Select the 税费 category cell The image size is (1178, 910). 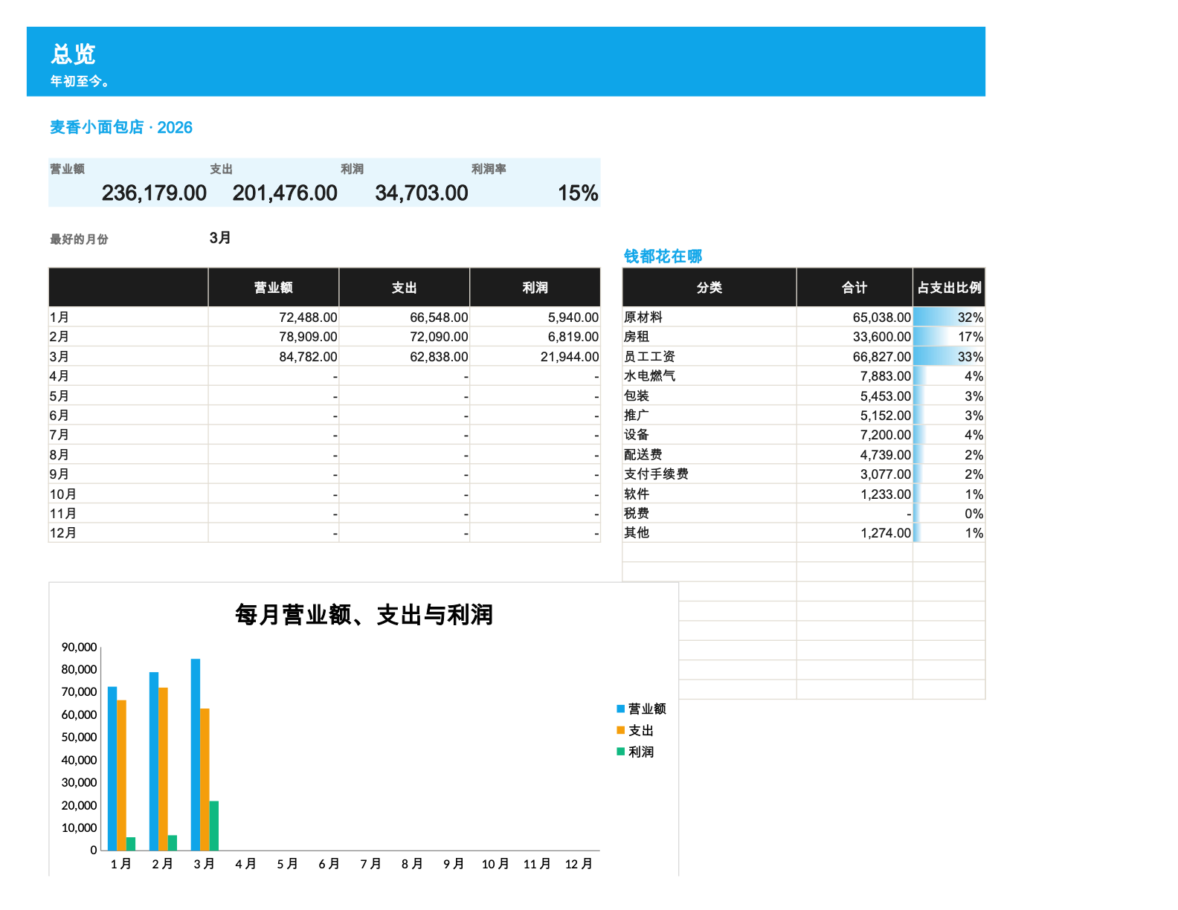[709, 514]
